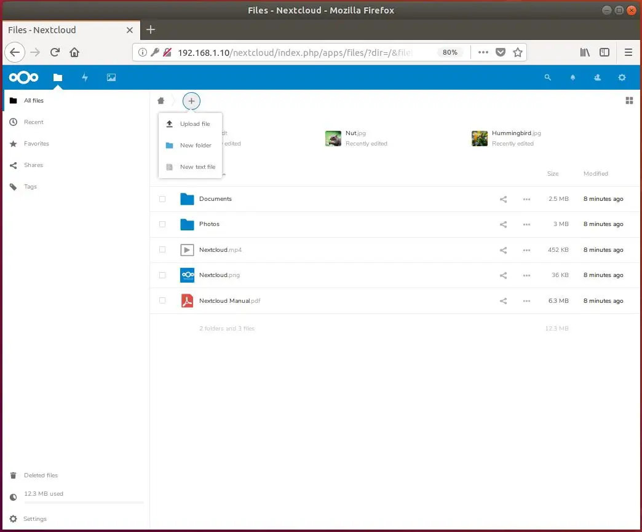Share Nextcloud Manual.pdf

pyautogui.click(x=503, y=301)
